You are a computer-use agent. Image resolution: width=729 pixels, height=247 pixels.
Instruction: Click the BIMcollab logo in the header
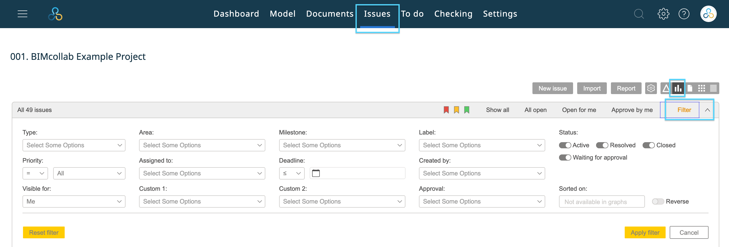(55, 14)
